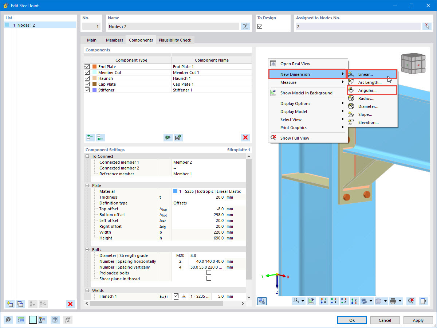Set view in -Y direction
This screenshot has height=328, width=437.
(x=335, y=301)
